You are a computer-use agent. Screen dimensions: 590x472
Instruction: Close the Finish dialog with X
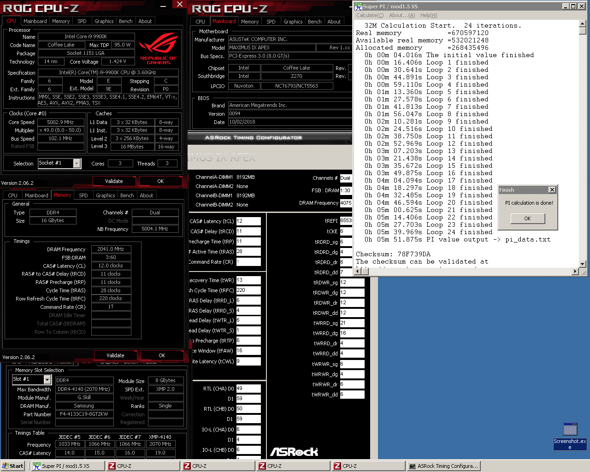[552, 190]
